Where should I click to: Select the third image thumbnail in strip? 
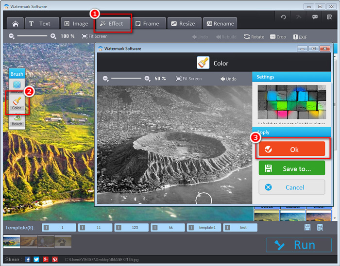(46, 241)
